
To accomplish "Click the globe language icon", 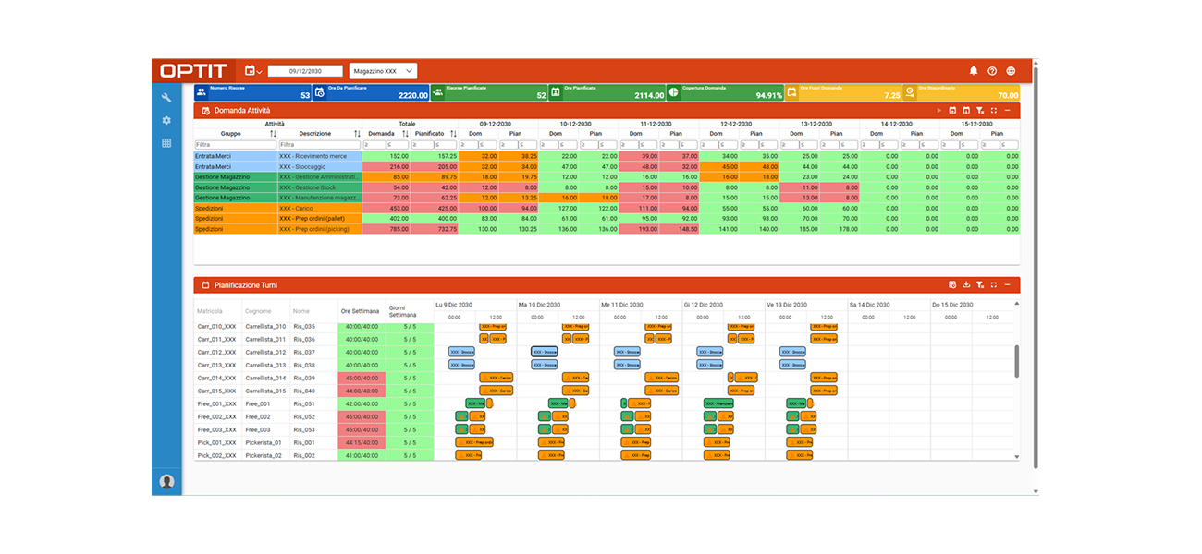I will click(x=1011, y=70).
